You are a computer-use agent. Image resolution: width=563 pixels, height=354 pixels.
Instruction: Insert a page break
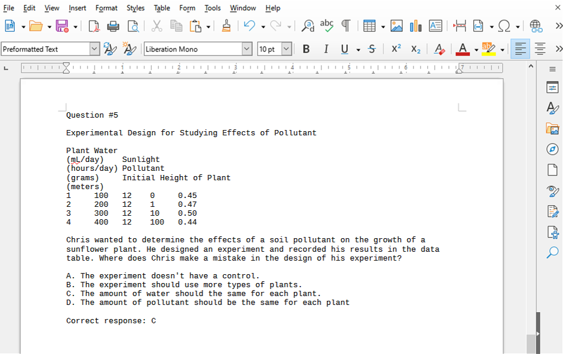(x=460, y=26)
